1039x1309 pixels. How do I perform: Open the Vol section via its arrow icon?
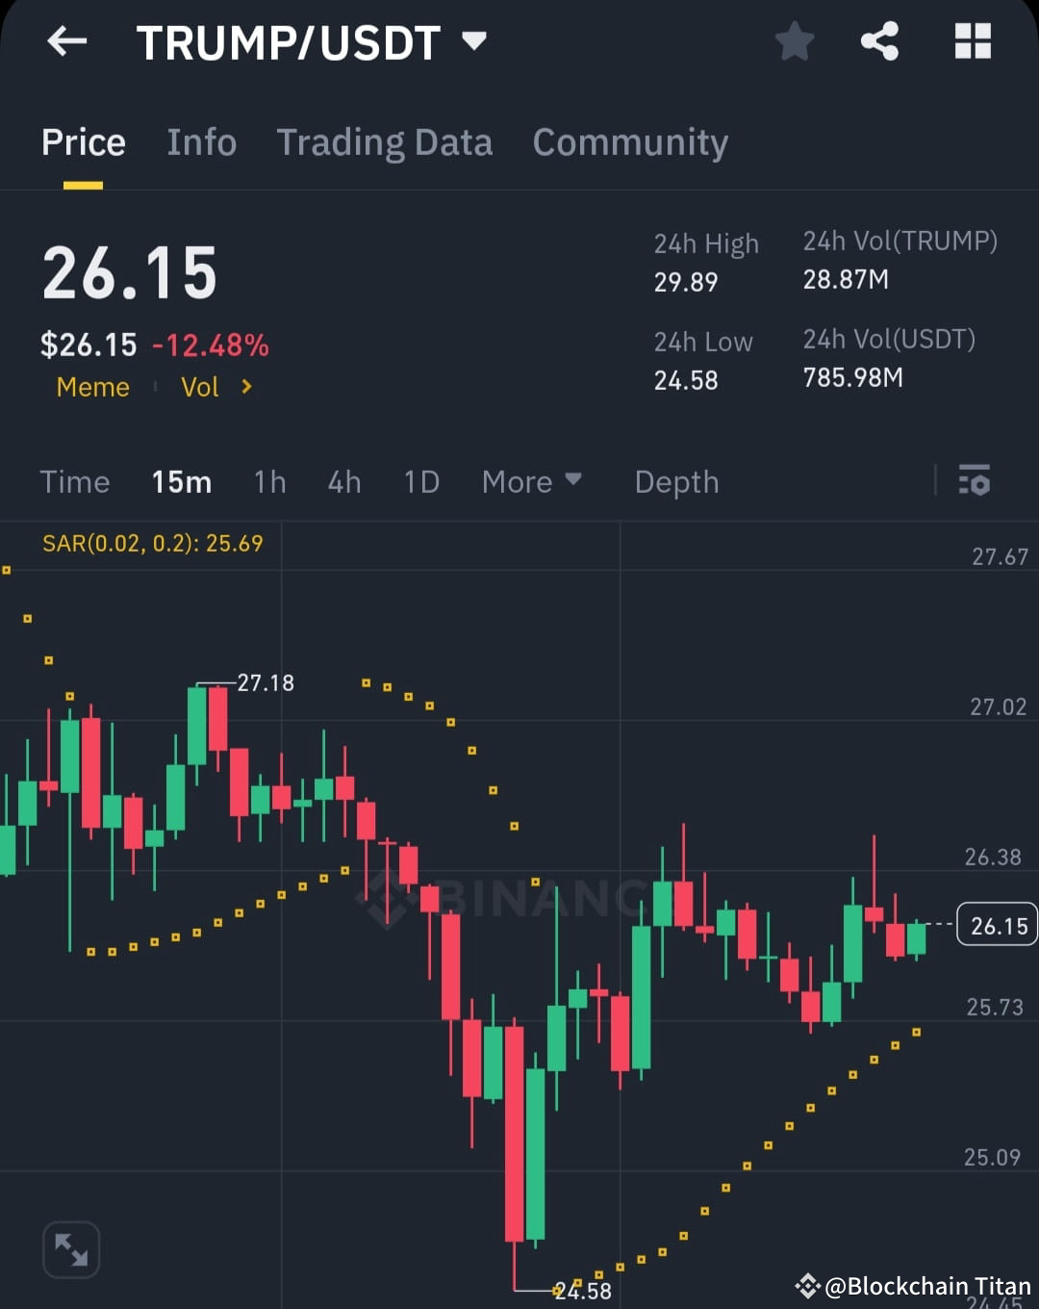[245, 387]
